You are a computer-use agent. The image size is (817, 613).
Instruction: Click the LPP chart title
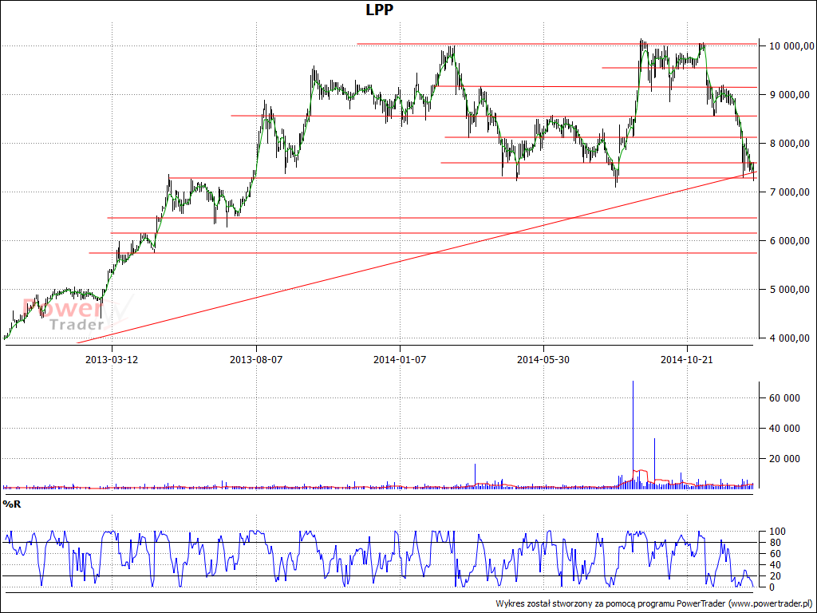[x=379, y=10]
